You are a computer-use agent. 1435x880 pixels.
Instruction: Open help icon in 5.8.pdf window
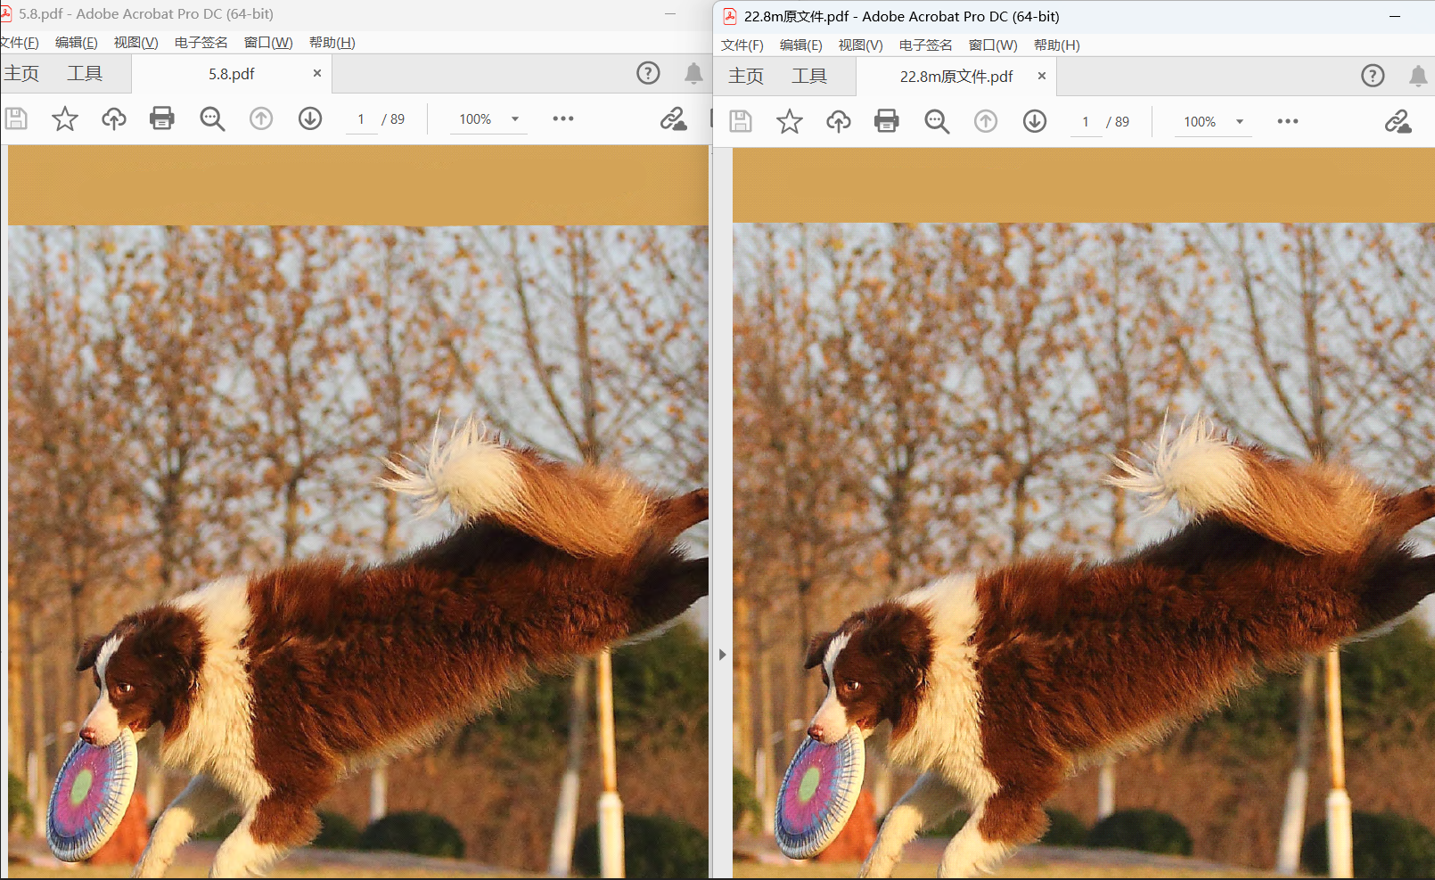[648, 73]
